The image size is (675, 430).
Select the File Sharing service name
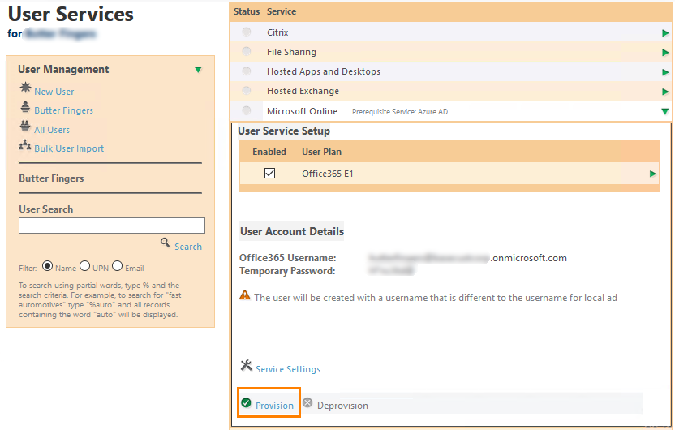pyautogui.click(x=291, y=52)
